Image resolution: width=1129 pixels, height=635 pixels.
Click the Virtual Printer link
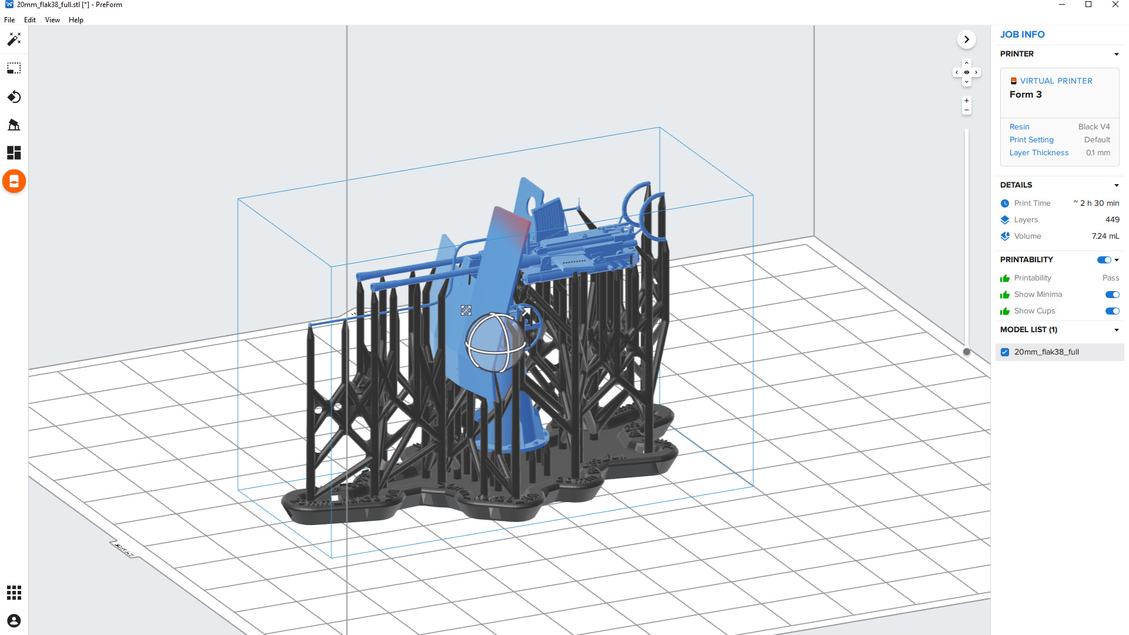pos(1056,81)
